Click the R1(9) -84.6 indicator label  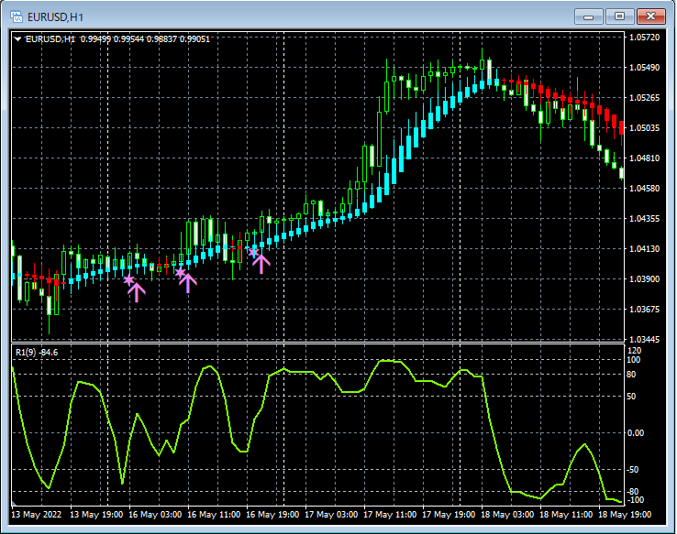point(37,352)
